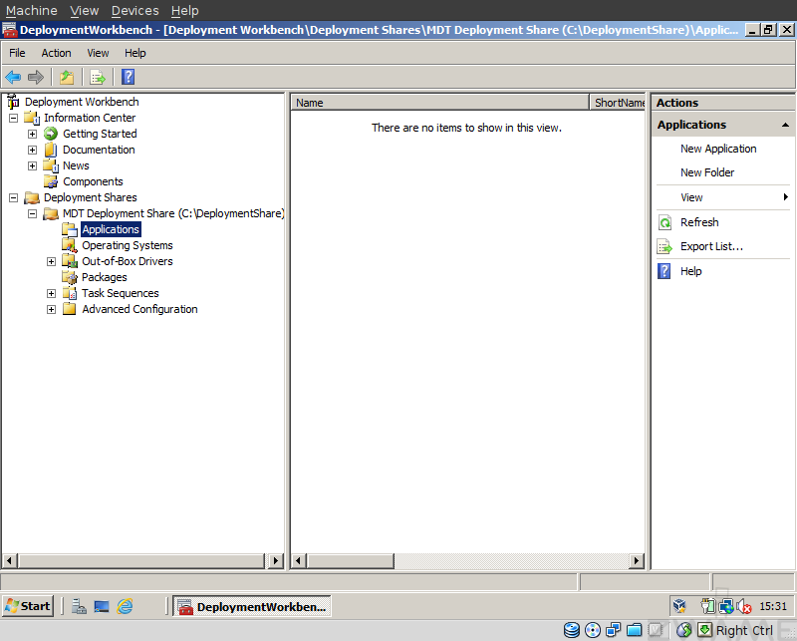797x641 pixels.
Task: Click Refresh in Actions pane
Action: click(699, 222)
